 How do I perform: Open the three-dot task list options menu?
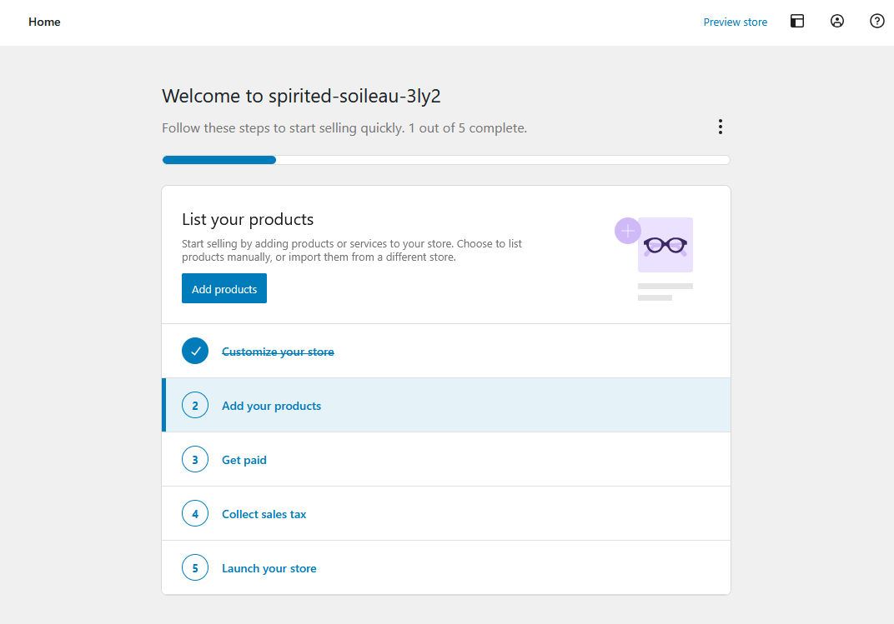pos(721,127)
